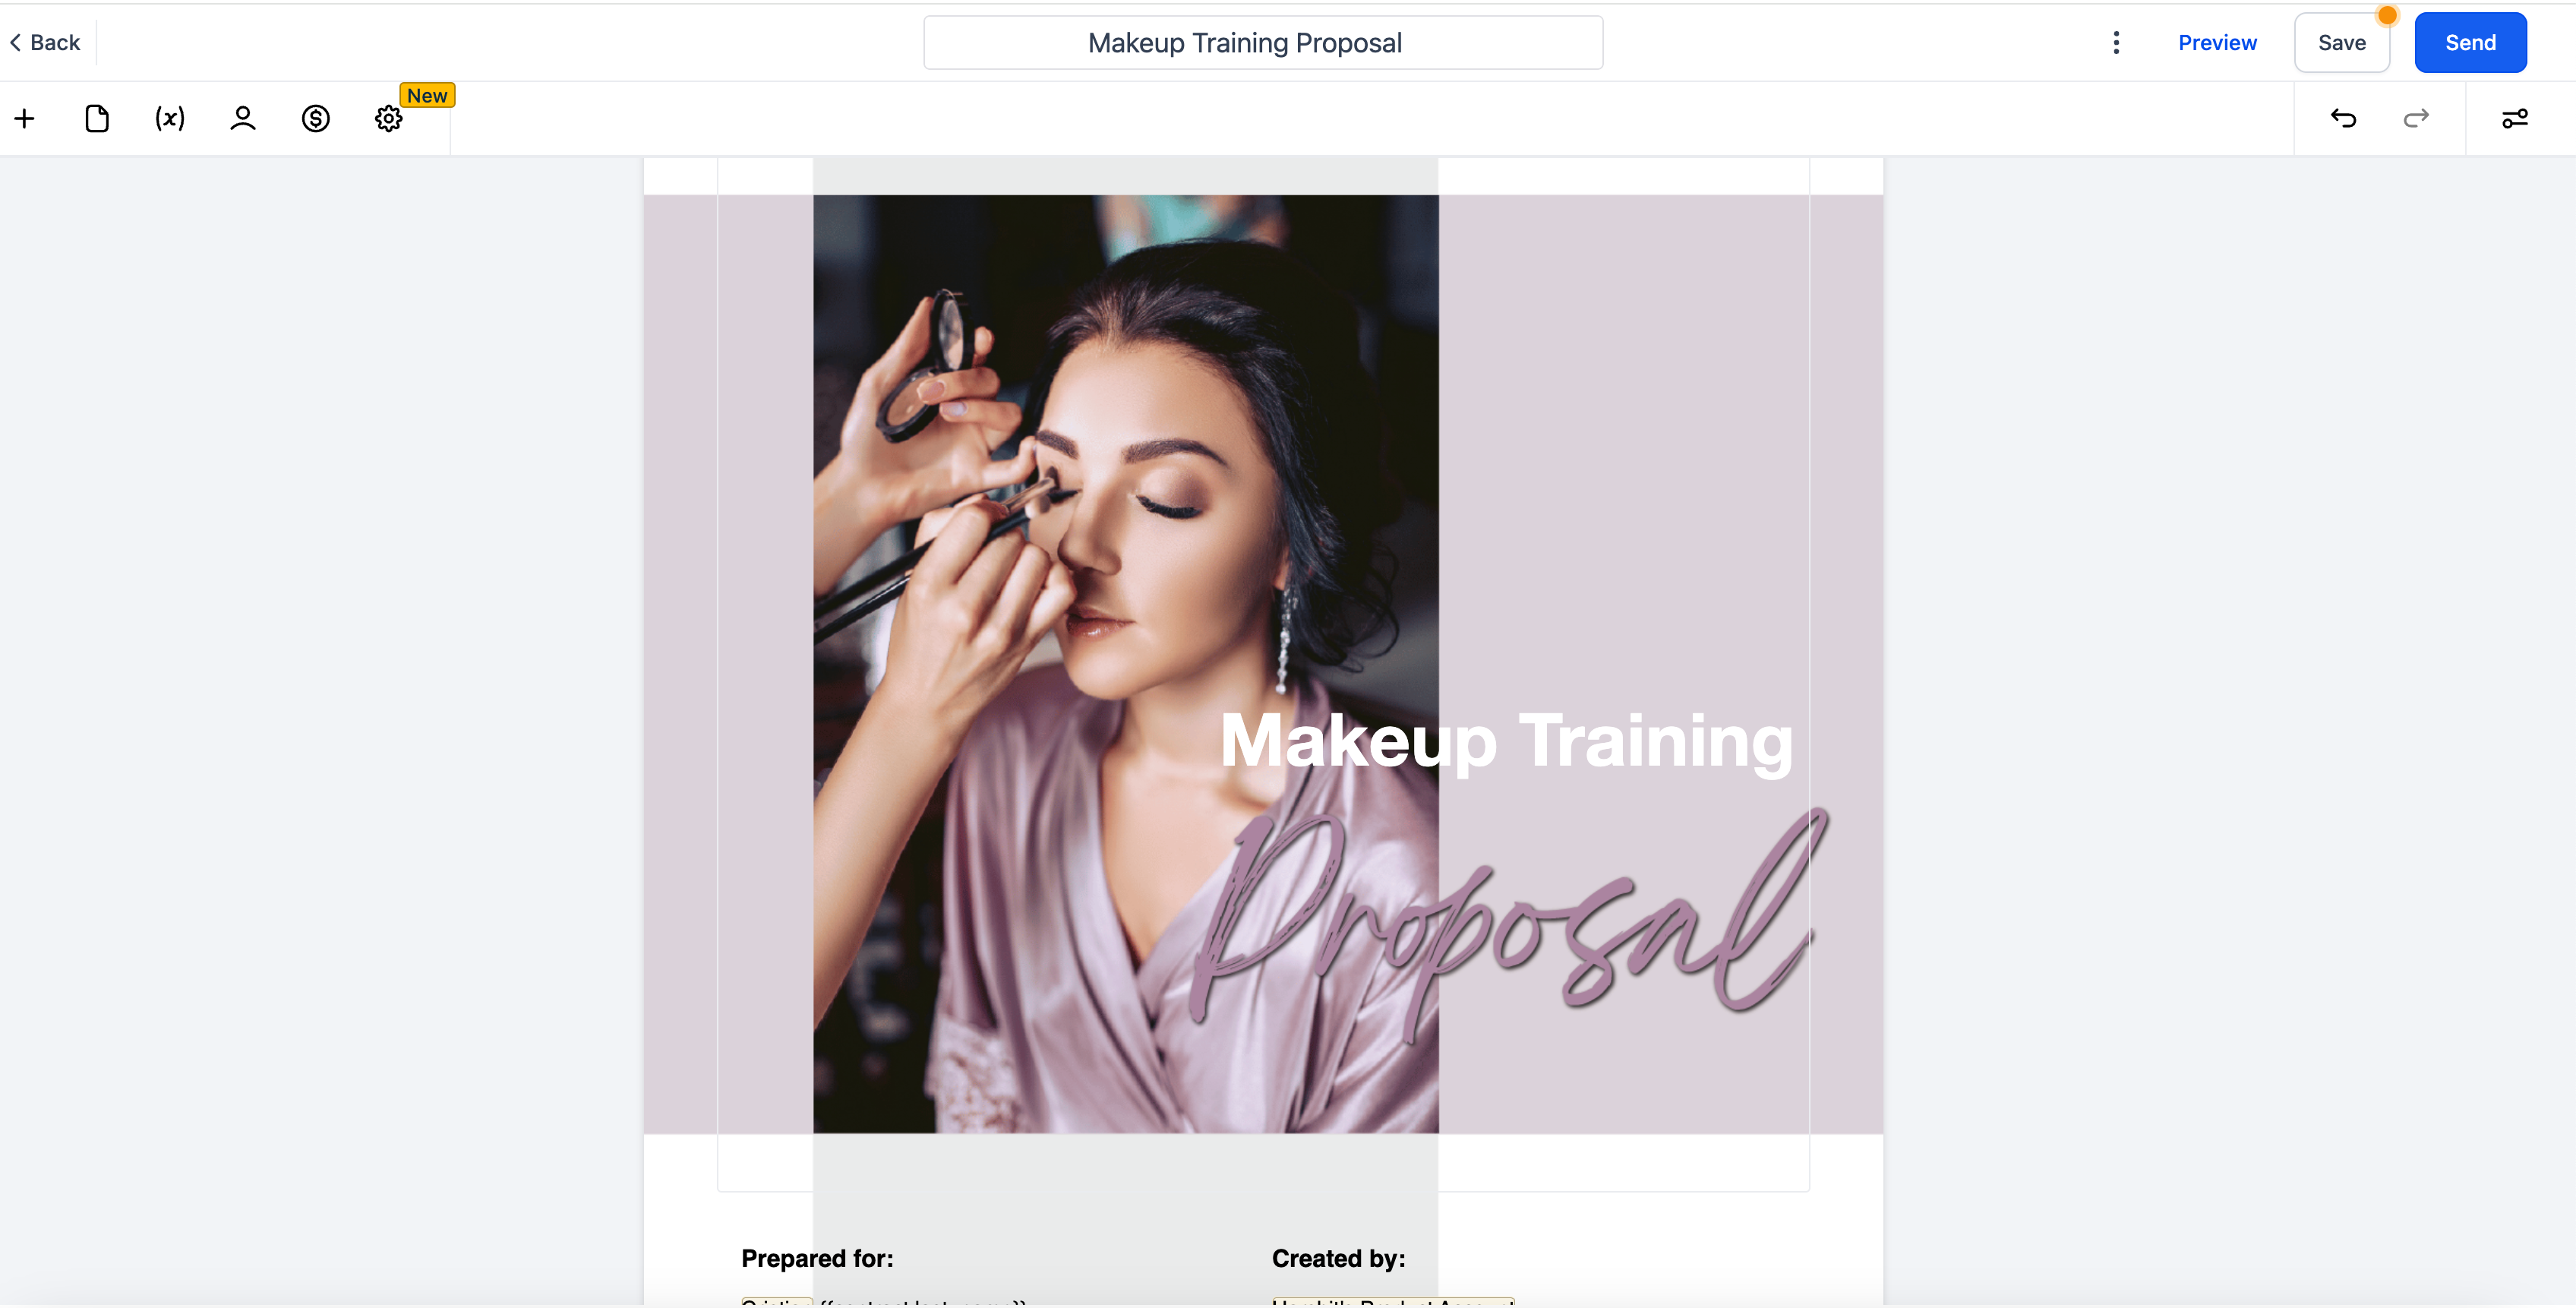Click the redo arrow
2576x1308 pixels.
pyautogui.click(x=2416, y=119)
